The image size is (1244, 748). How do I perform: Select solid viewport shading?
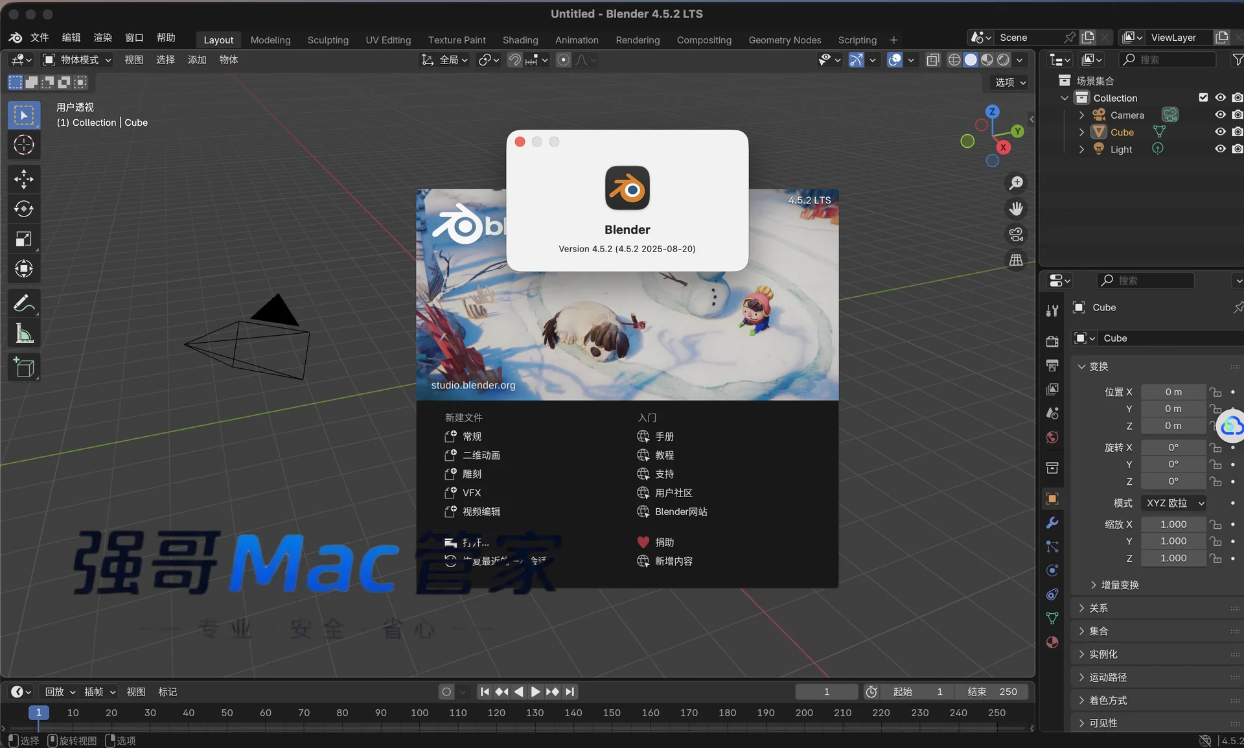click(x=971, y=60)
